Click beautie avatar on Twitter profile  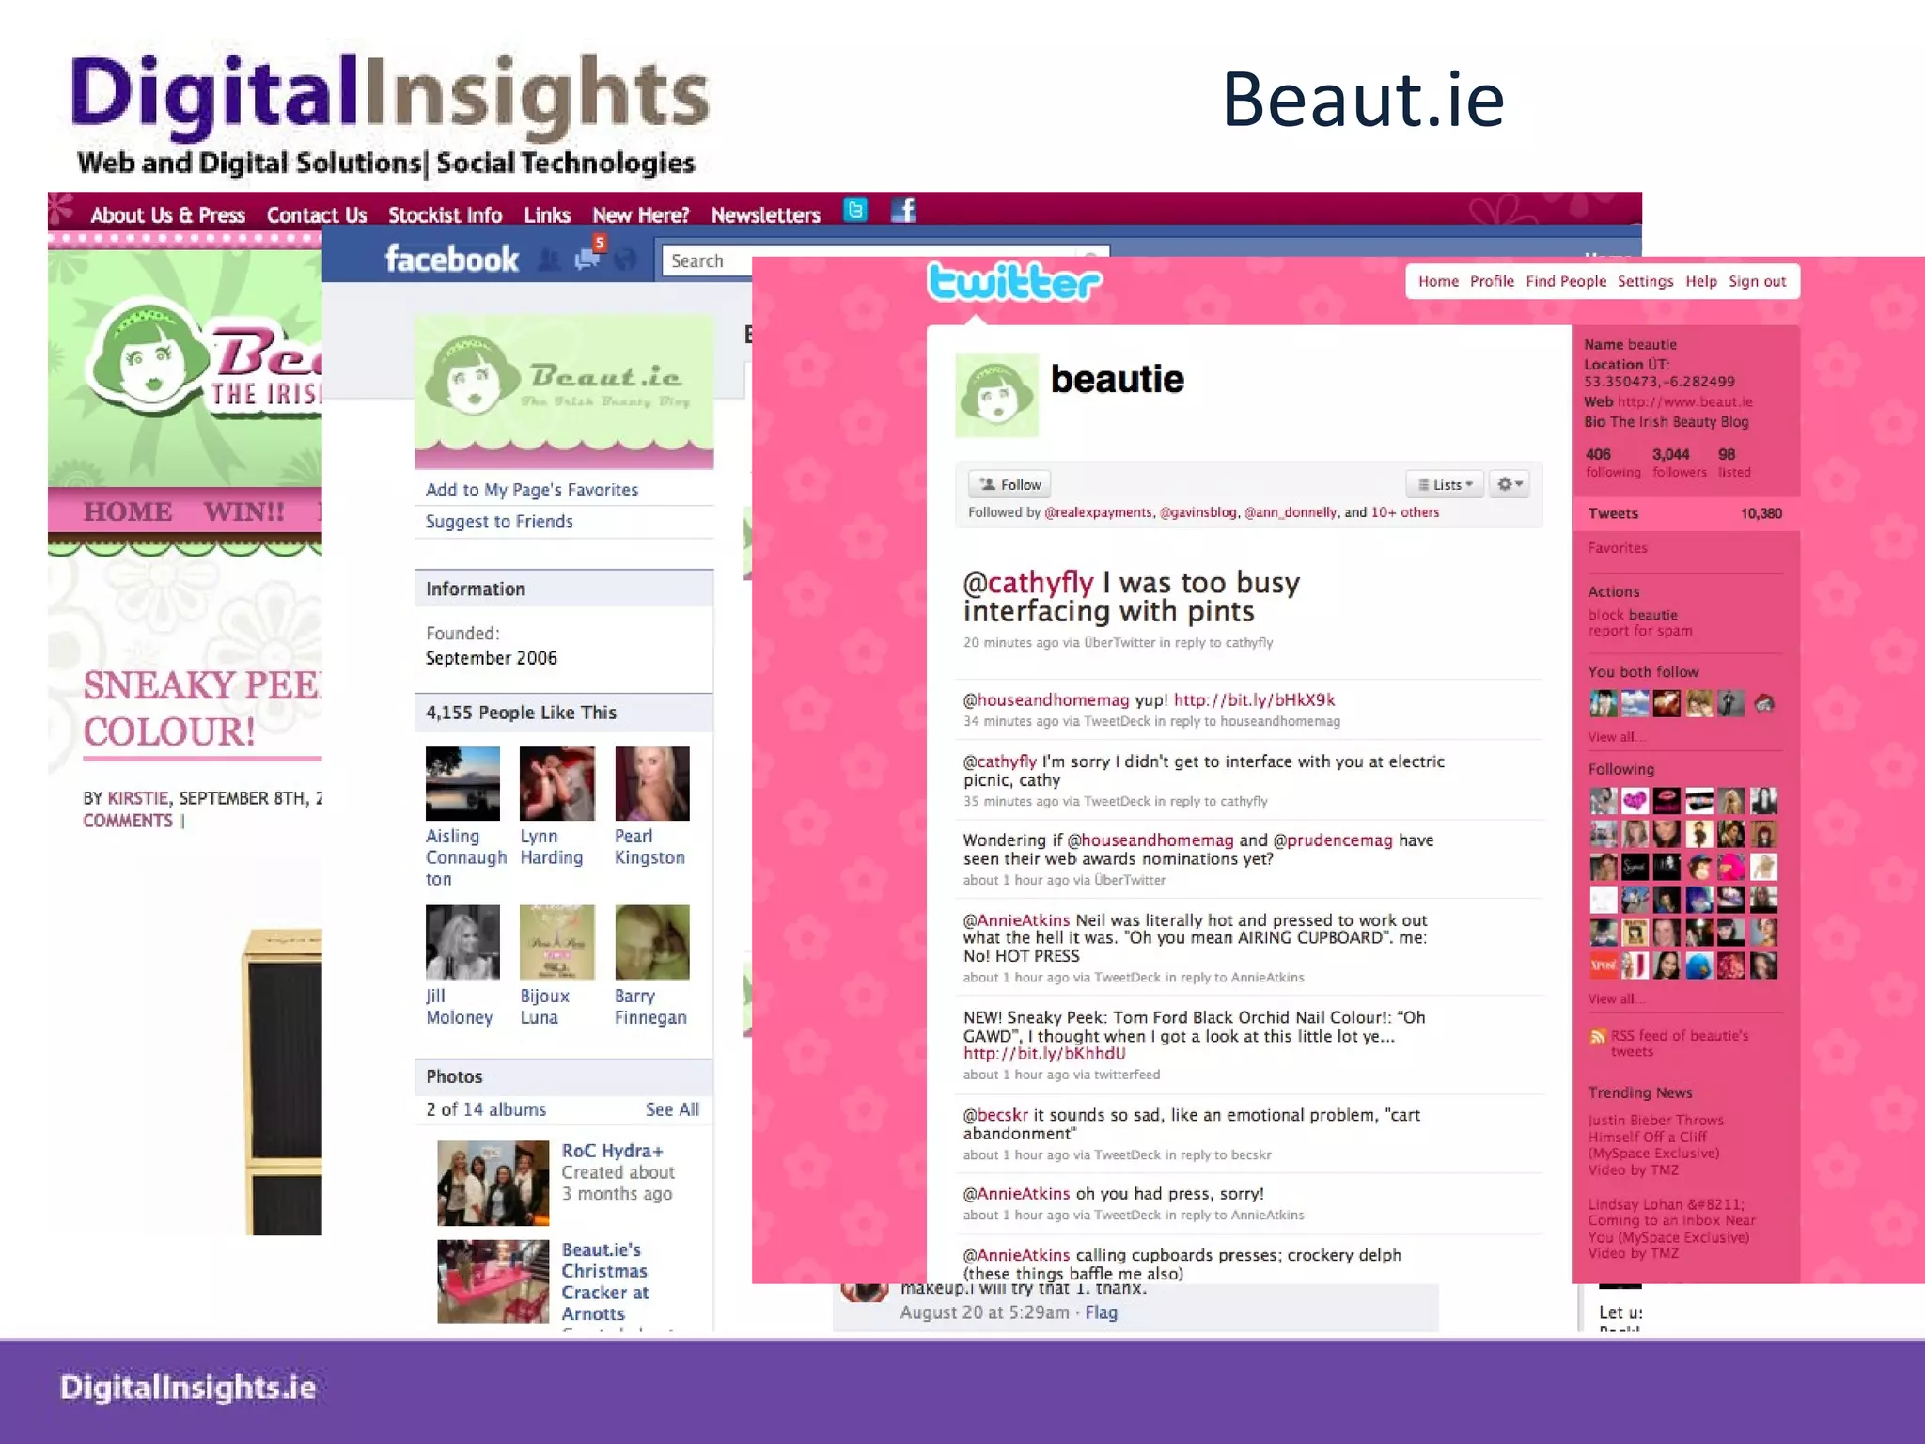(996, 395)
